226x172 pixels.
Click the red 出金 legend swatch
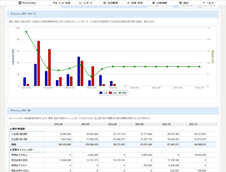(x=111, y=93)
